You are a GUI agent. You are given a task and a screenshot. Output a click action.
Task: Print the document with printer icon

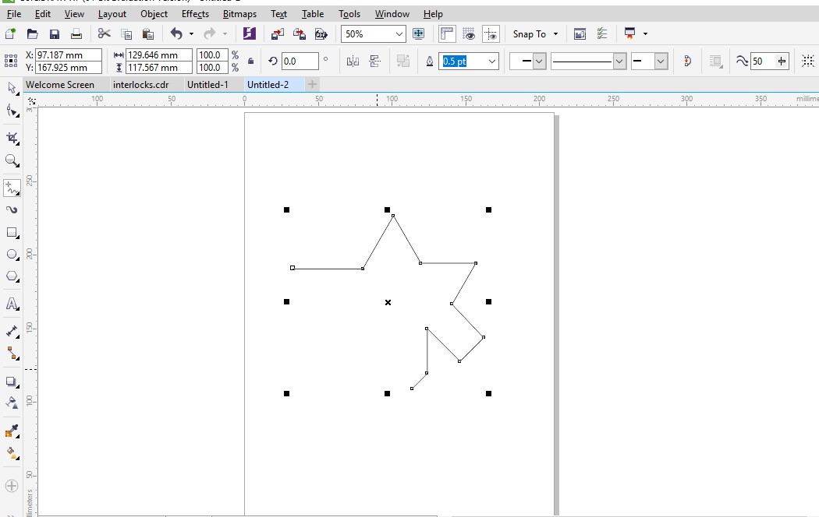[x=76, y=34]
